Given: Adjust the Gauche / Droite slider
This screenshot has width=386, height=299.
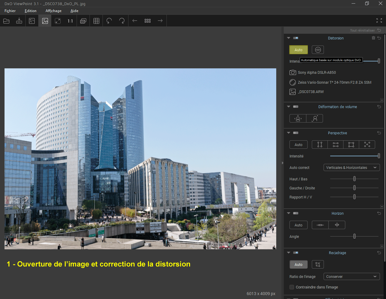Looking at the screenshot, I should pos(354,188).
